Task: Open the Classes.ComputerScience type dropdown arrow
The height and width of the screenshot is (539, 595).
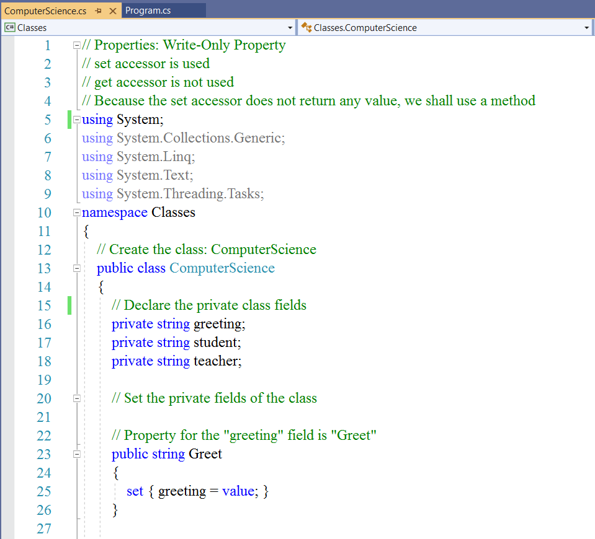Action: [x=587, y=28]
